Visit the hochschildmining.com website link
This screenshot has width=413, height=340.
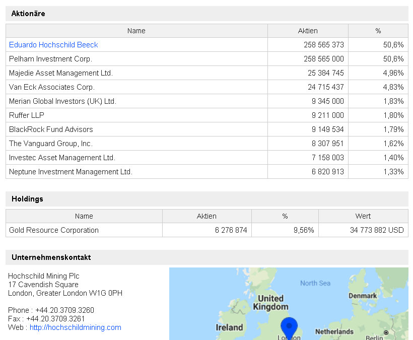tap(75, 327)
